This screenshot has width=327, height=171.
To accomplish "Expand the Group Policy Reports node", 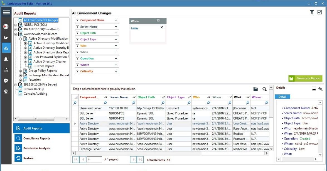I will [21, 71].
